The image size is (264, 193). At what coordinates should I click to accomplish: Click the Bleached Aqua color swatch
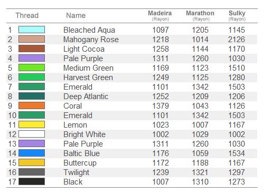pos(32,30)
